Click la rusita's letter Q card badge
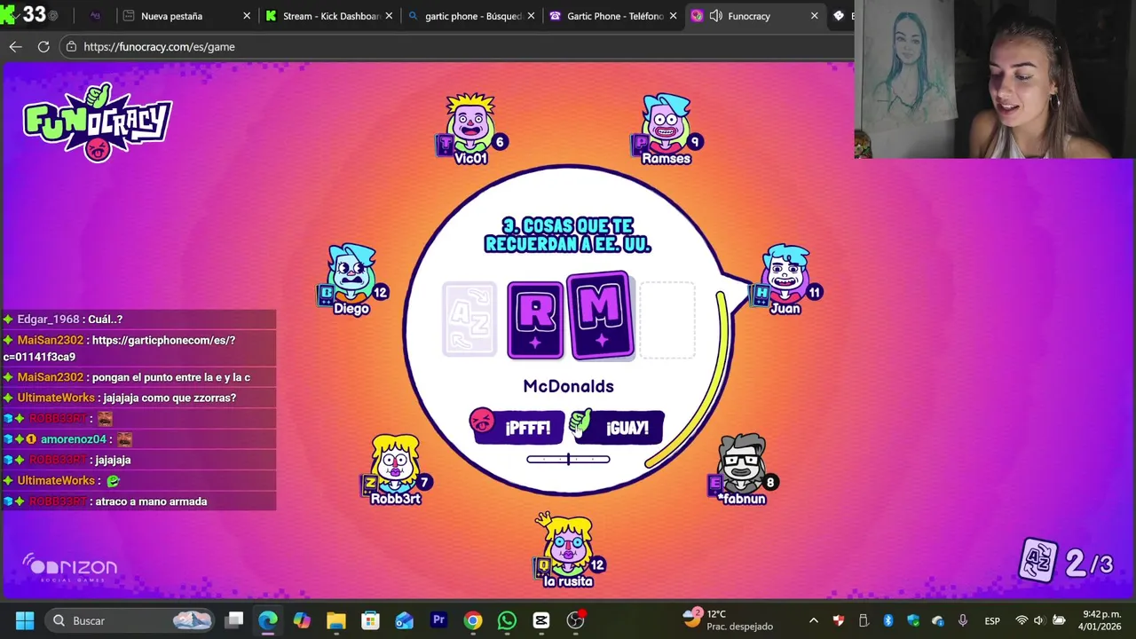The height and width of the screenshot is (639, 1136). click(x=544, y=565)
